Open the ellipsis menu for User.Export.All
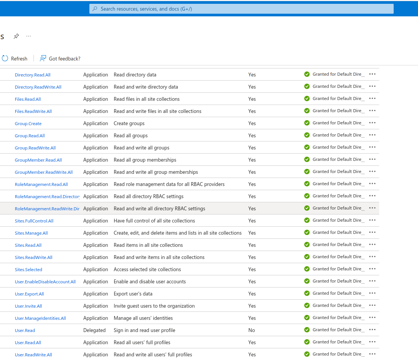The width and height of the screenshot is (418, 359). tap(372, 293)
